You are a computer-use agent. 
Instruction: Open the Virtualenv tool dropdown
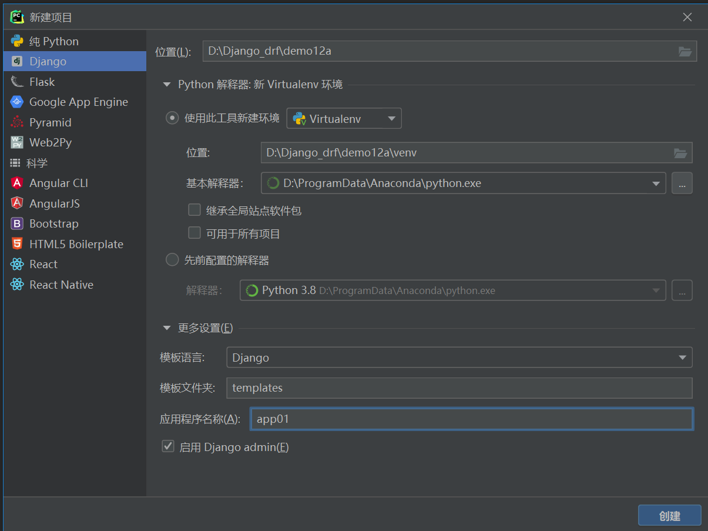pos(344,118)
